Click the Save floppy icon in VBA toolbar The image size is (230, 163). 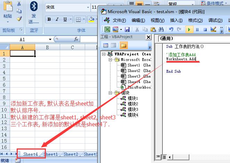(127, 29)
